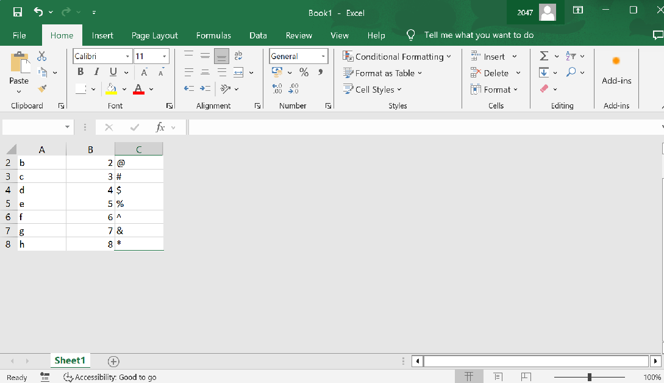Open the Formulas ribbon tab

(x=213, y=35)
